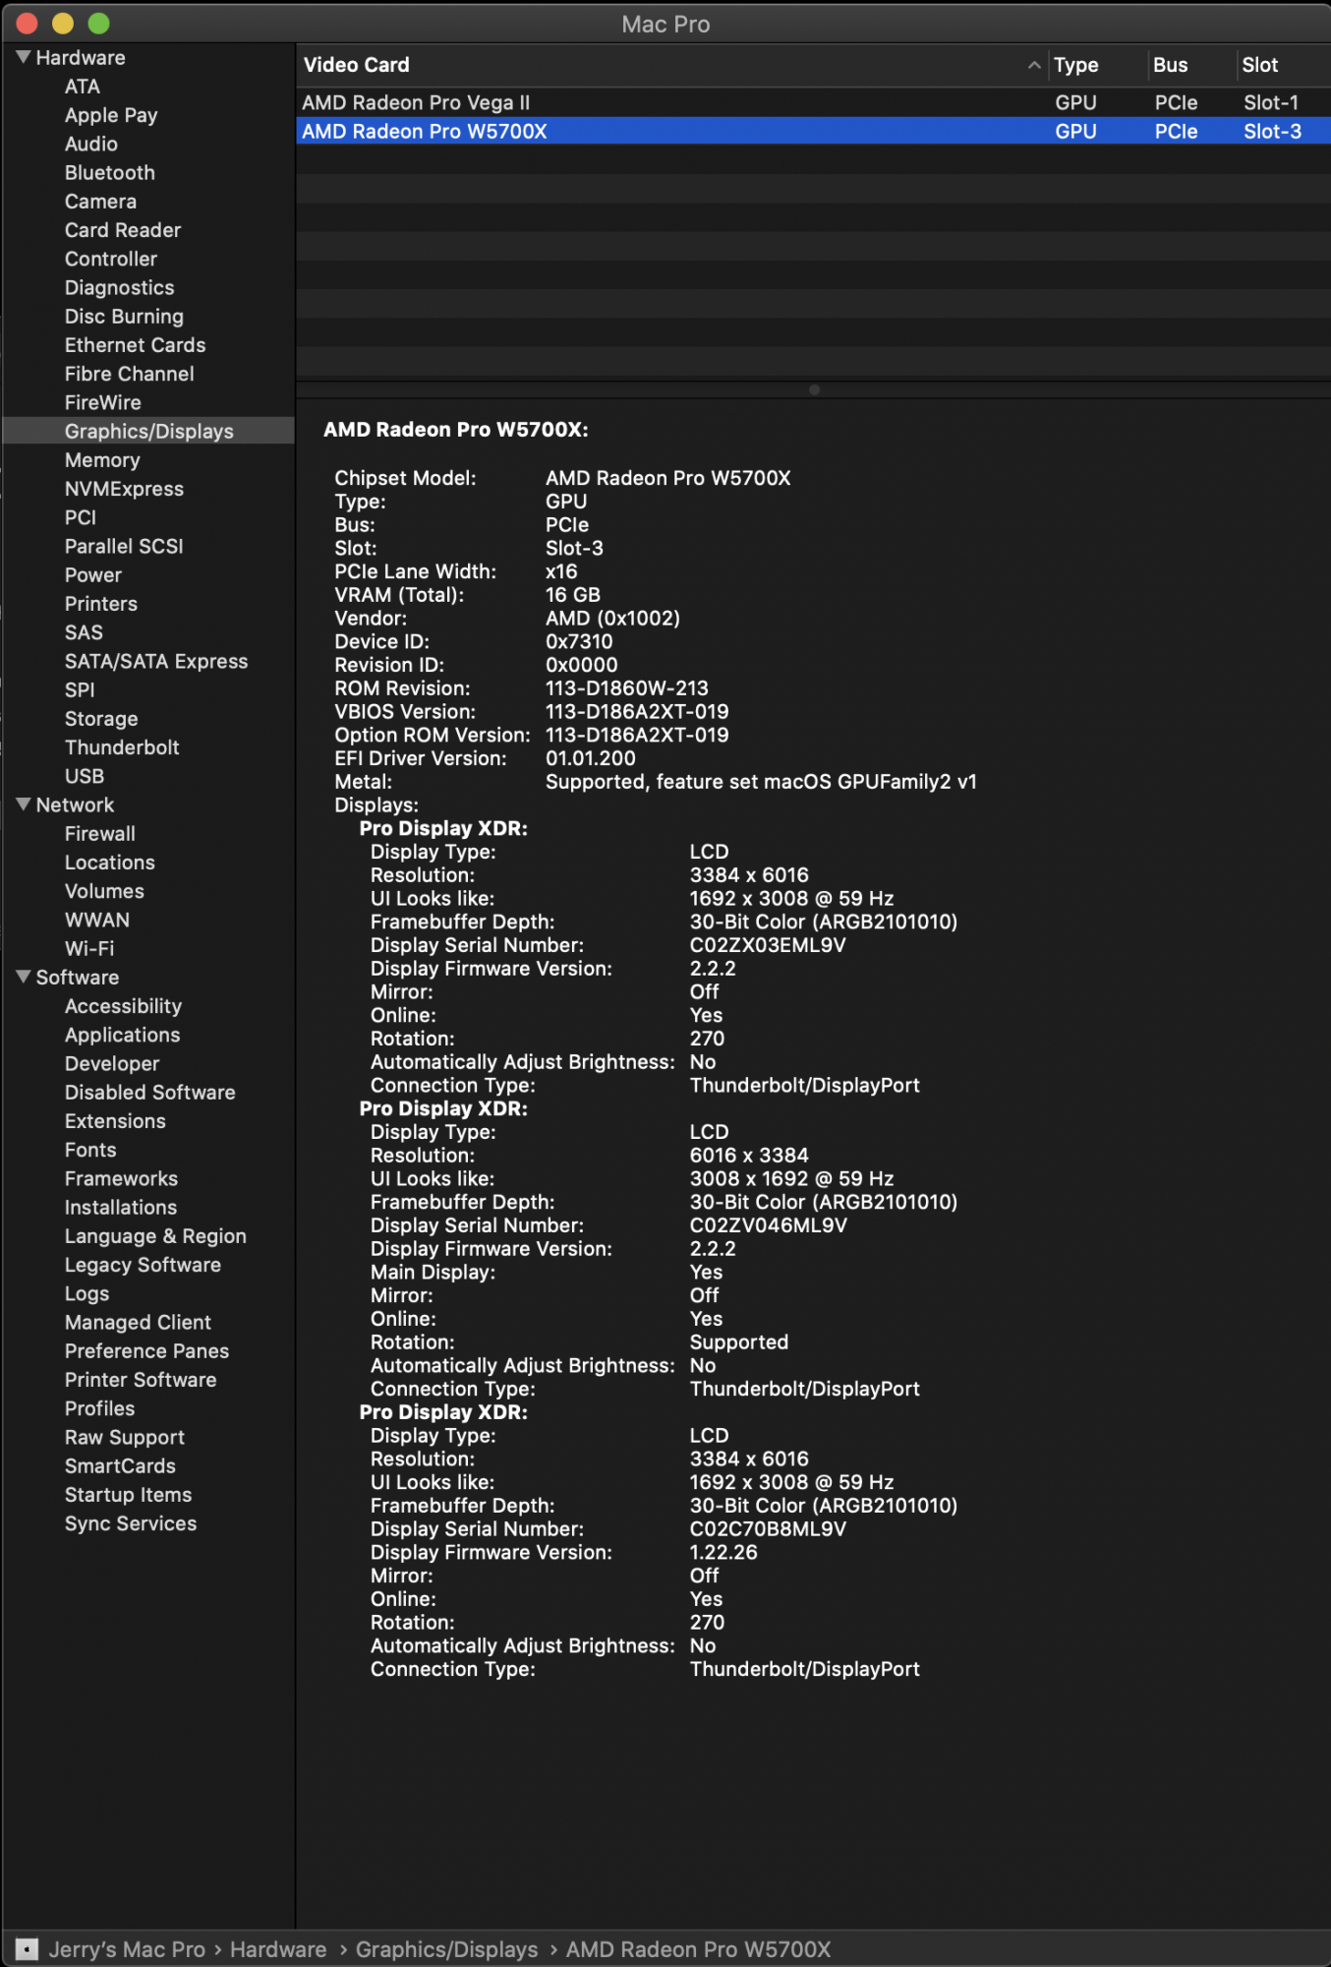Click the pane split divider handle
The image size is (1331, 1967).
[x=814, y=389]
